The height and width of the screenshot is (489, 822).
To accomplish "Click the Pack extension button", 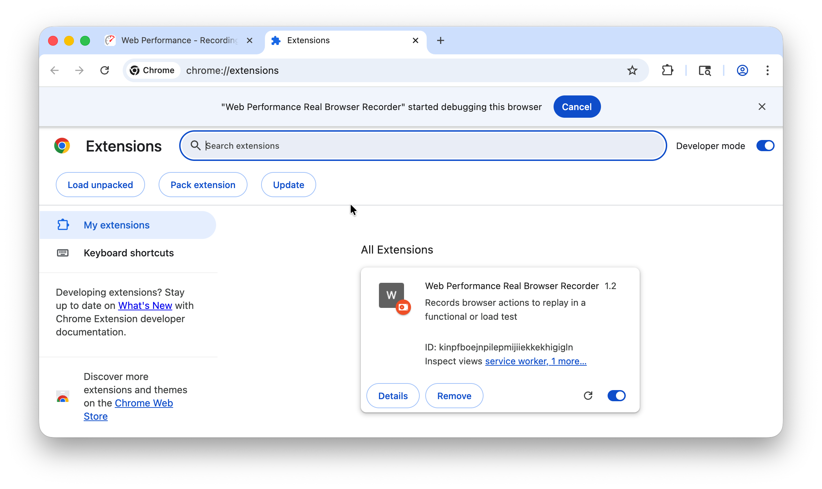I will pyautogui.click(x=203, y=185).
